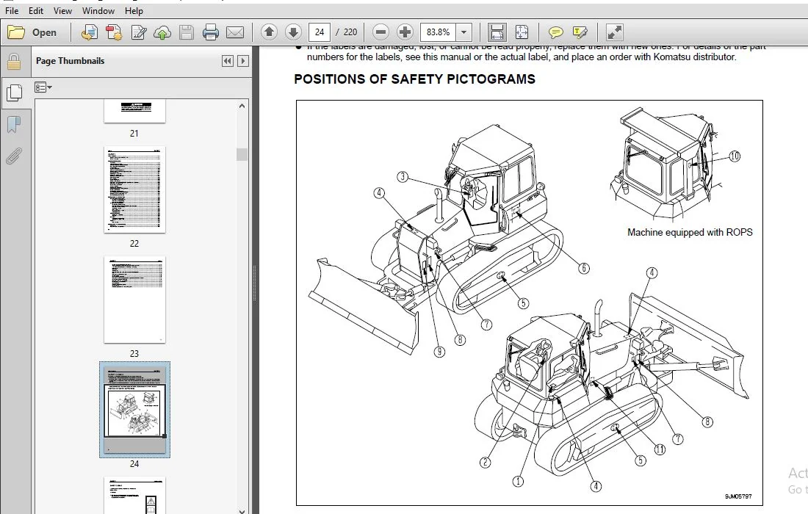Click the Page Thumbnails panel title
The width and height of the screenshot is (808, 514).
[70, 61]
